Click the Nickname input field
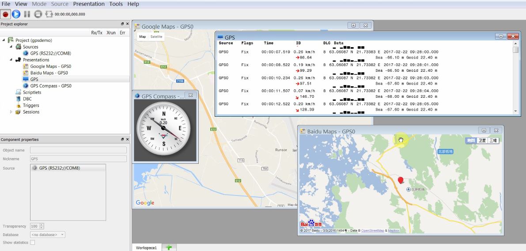Screen dimensions: 526x251 tap(78, 159)
